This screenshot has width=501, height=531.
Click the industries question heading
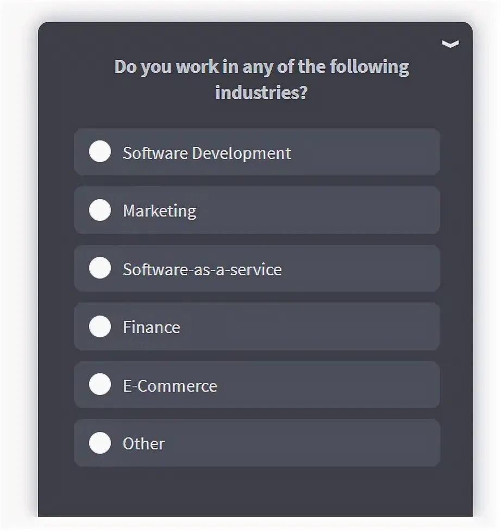pos(261,79)
